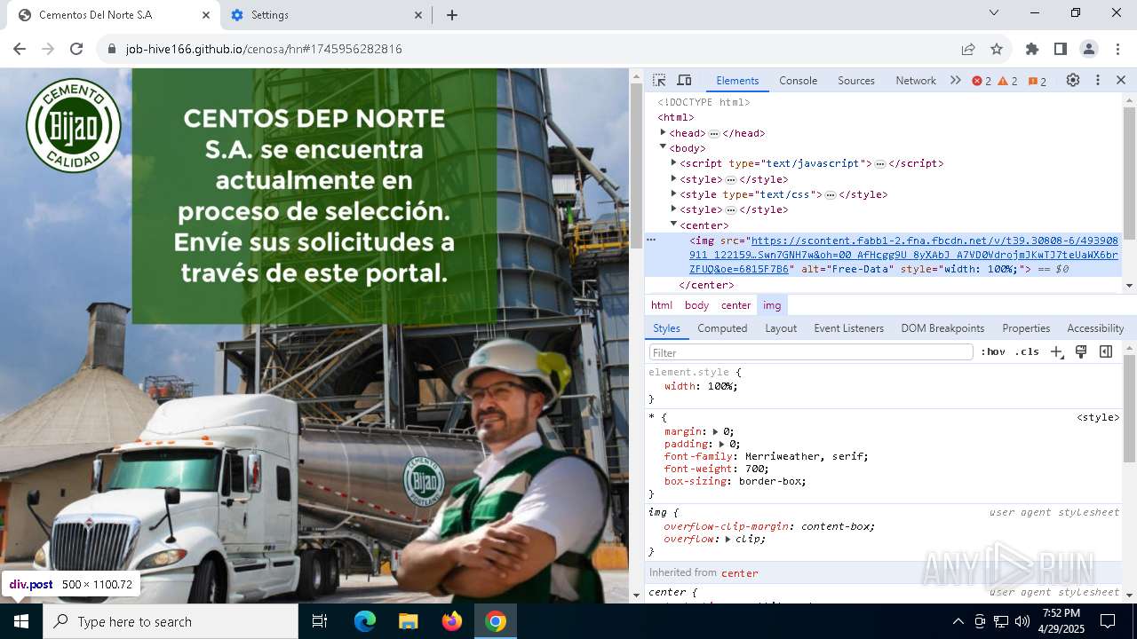This screenshot has height=639, width=1137.
Task: Collapse the center element node
Action: pos(673,225)
